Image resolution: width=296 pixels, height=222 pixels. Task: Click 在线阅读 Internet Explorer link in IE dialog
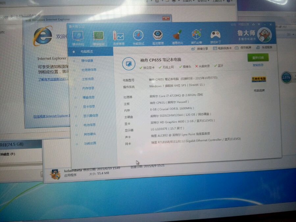pyautogui.click(x=52, y=116)
